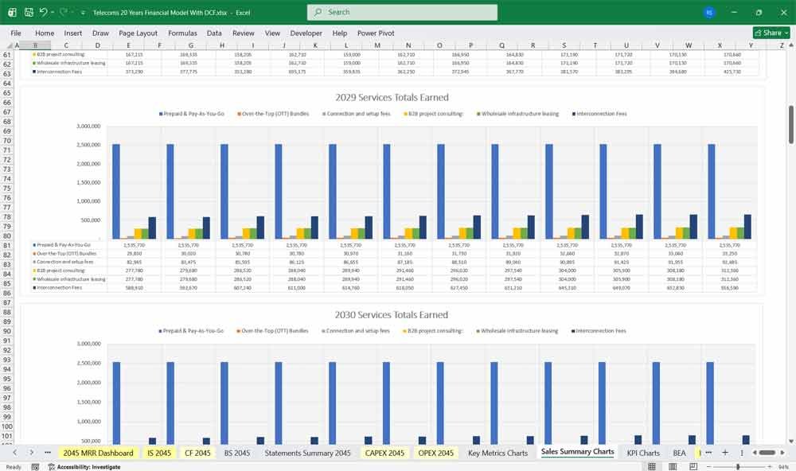
Task: Click B2B project consulting legend in 2030 chart
Action: [x=433, y=331]
